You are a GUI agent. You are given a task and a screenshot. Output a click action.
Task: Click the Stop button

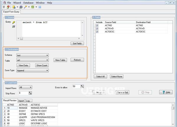145,92
